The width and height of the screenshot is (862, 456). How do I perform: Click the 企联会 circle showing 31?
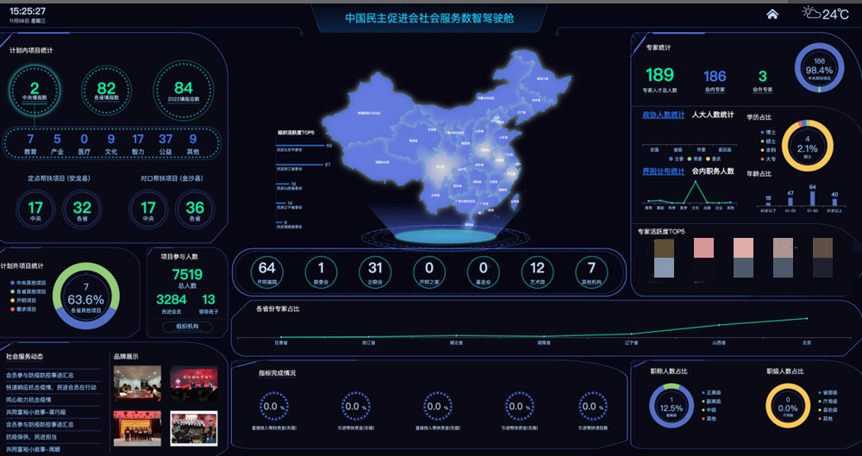pos(375,272)
